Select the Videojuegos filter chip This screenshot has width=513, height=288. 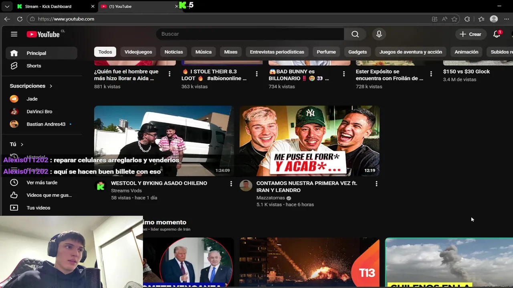click(138, 52)
